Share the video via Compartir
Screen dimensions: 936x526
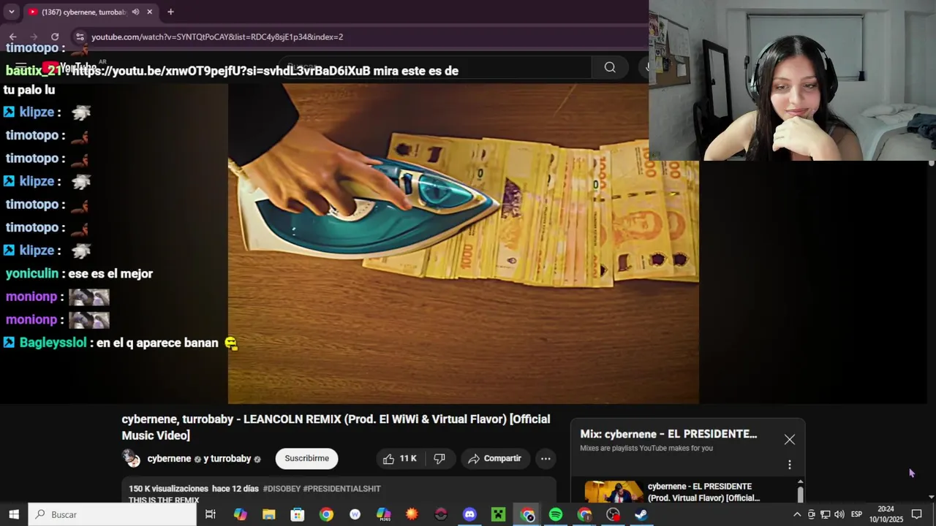click(495, 459)
